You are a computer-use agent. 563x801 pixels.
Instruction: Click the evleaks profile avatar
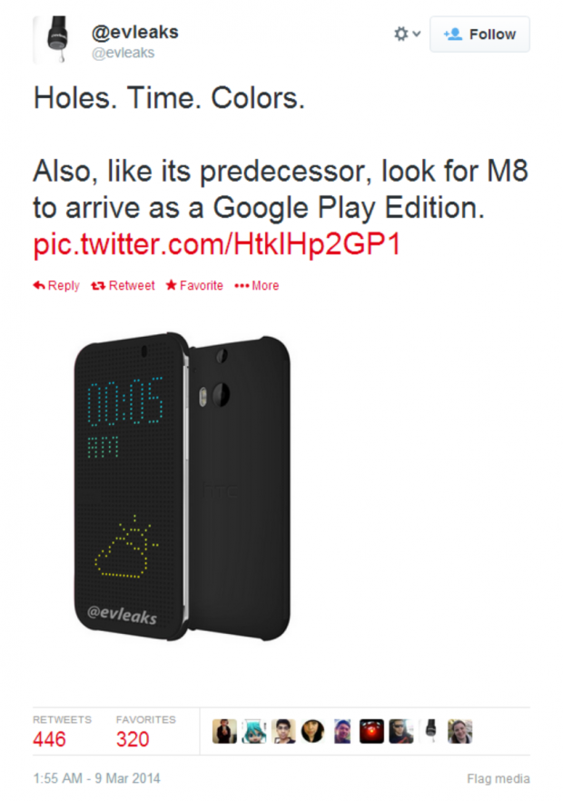click(52, 40)
